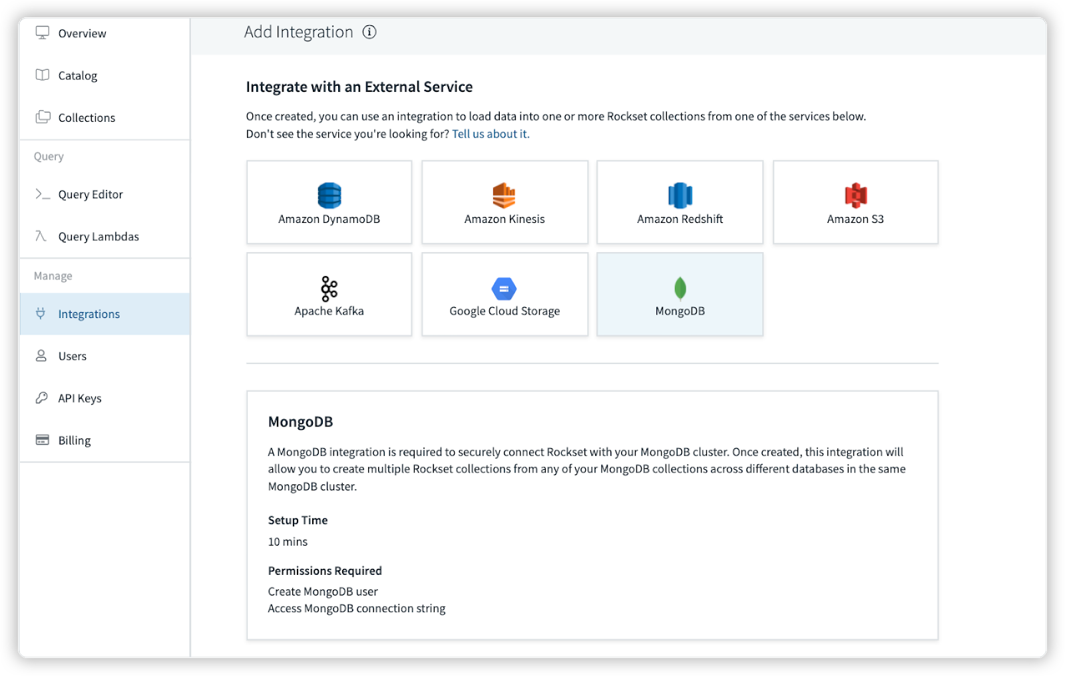Click the Amazon S3 label text
The width and height of the screenshot is (1065, 676).
point(855,219)
